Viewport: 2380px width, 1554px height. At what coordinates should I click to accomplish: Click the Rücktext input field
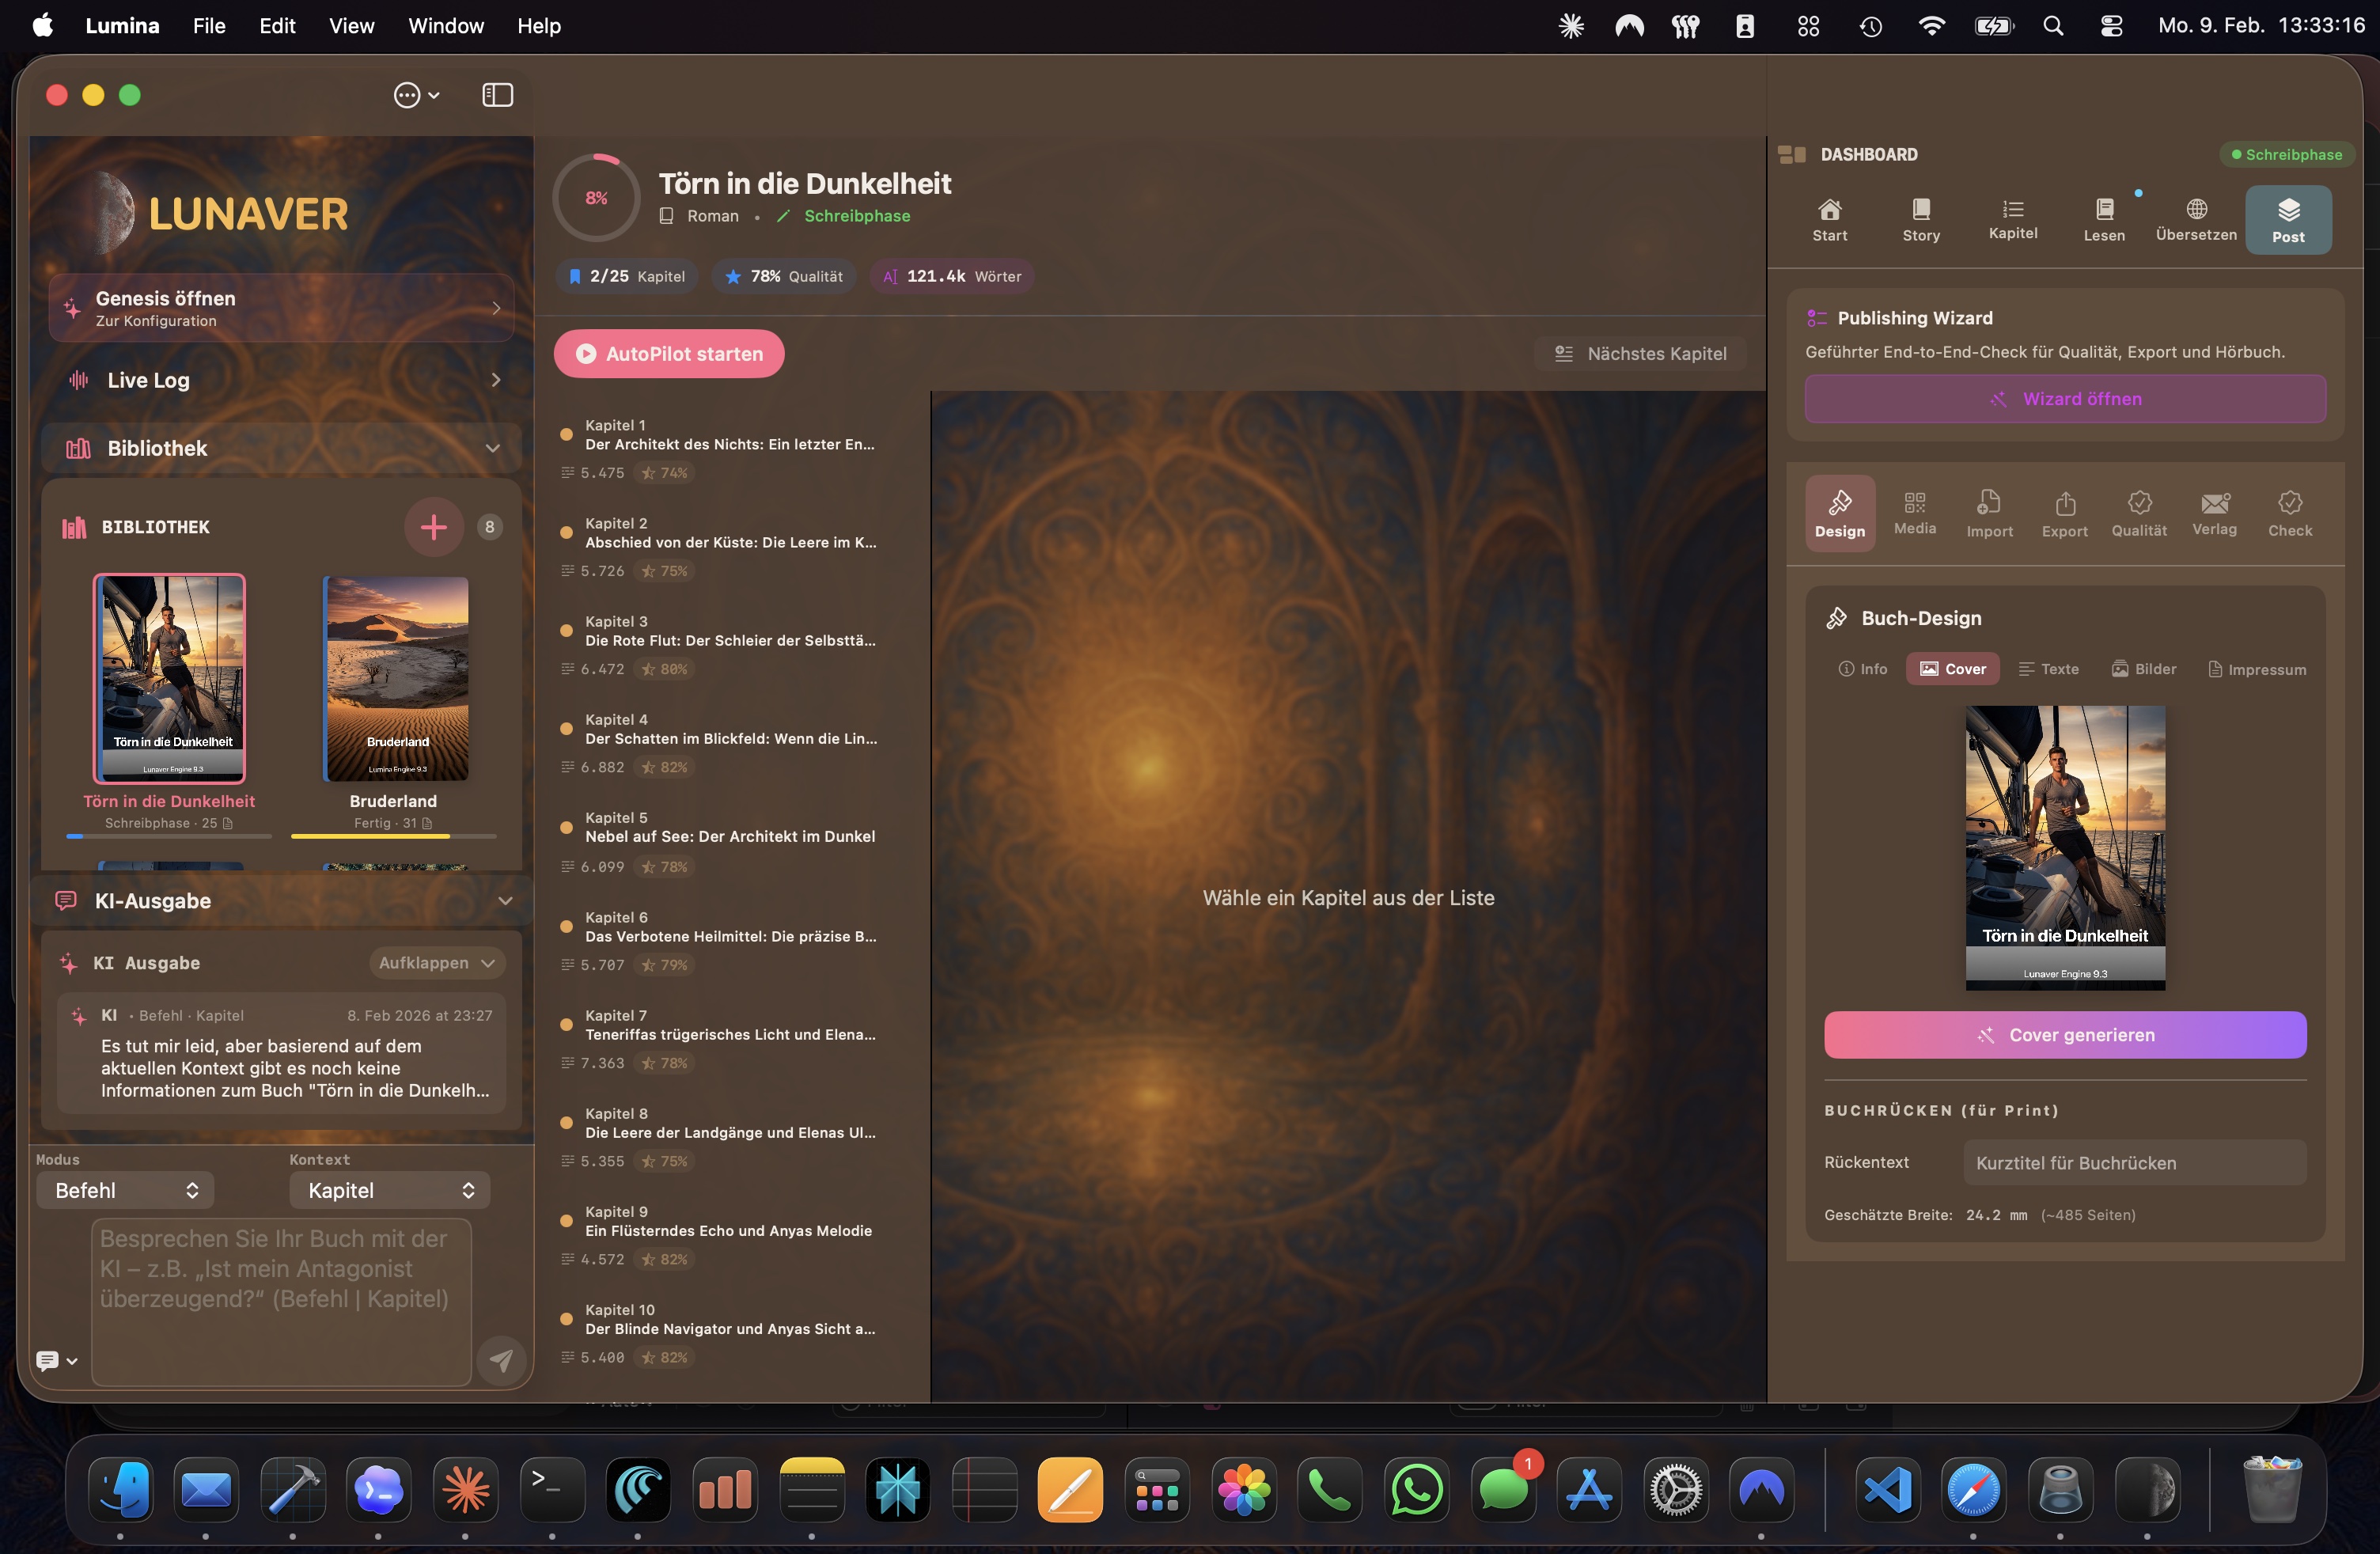point(2134,1162)
